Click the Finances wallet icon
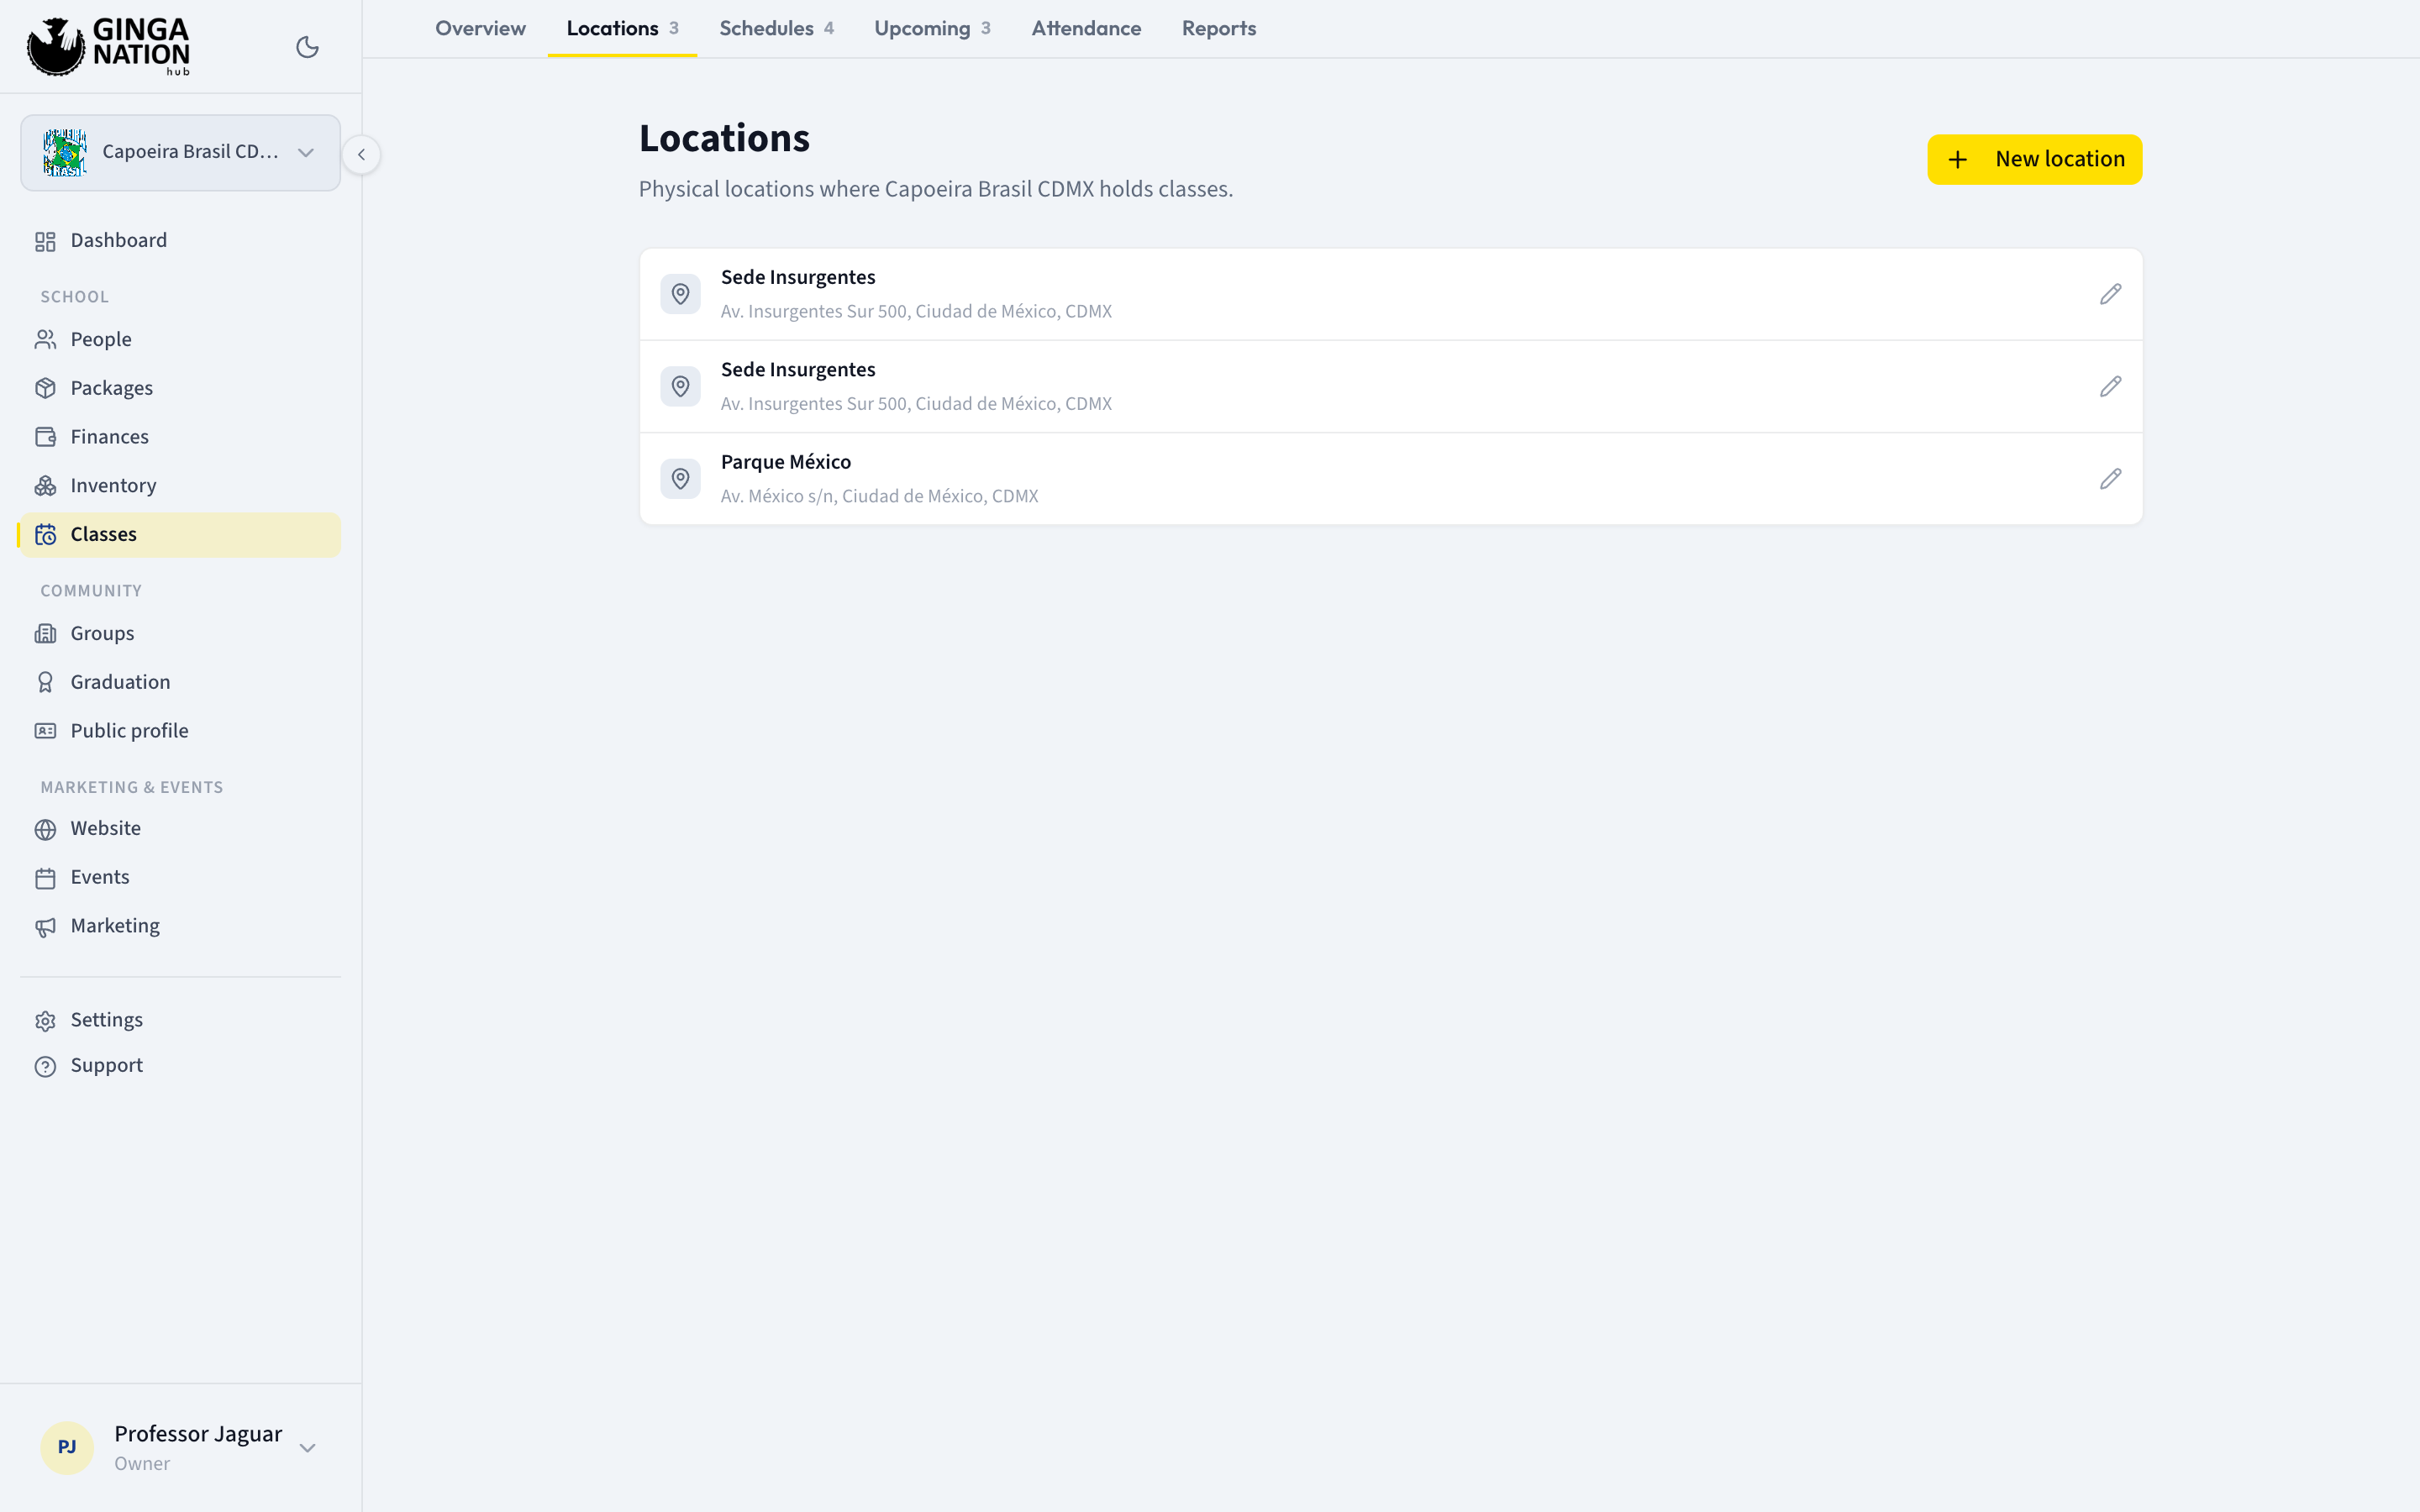The width and height of the screenshot is (2420, 1512). (x=45, y=437)
